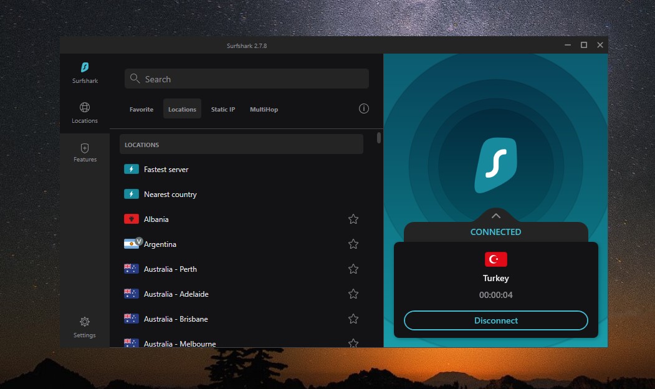Open Settings gear in sidebar

[x=85, y=327]
